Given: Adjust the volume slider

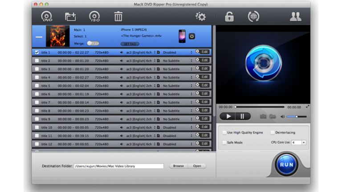Looking at the screenshot, I should point(297,117).
